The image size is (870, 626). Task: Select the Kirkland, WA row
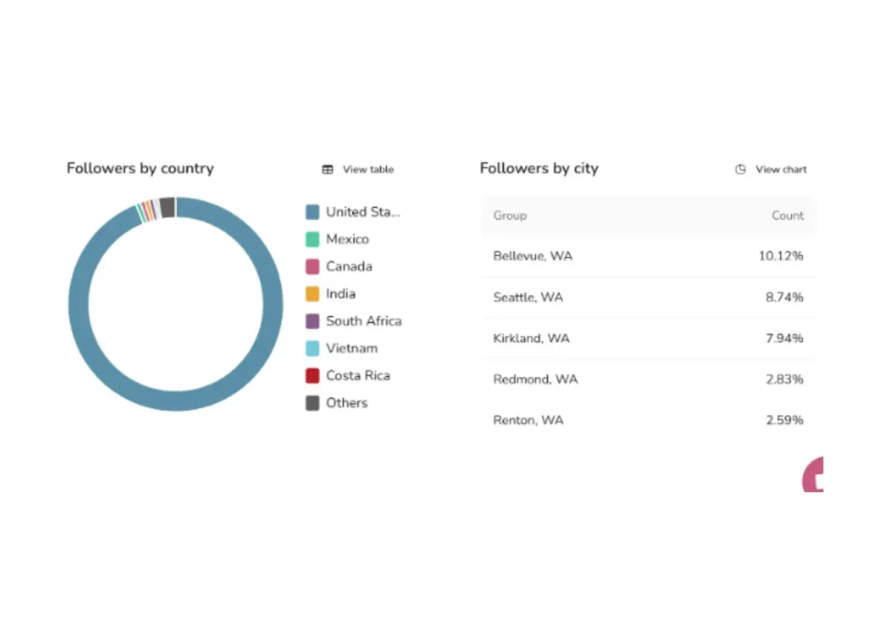point(649,338)
